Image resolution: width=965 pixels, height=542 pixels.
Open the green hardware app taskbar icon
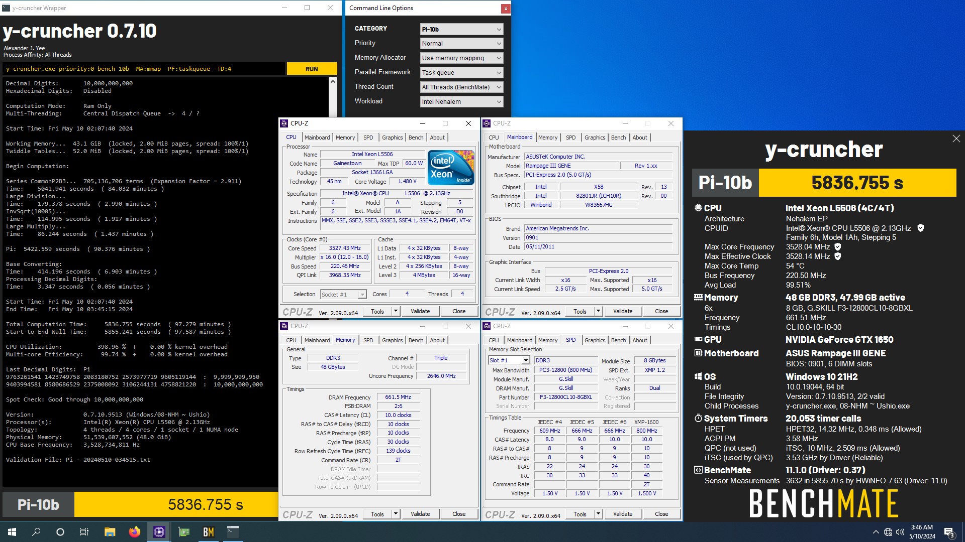(183, 532)
